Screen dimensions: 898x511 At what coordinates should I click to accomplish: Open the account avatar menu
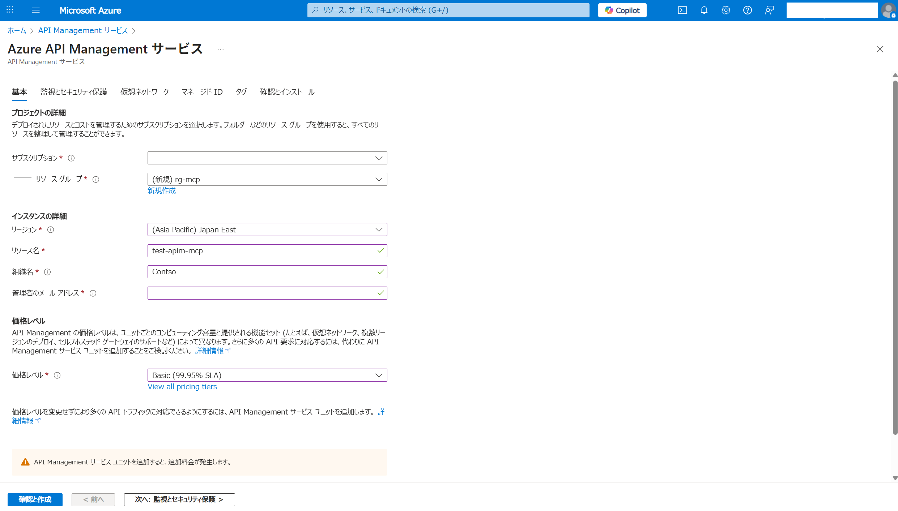pos(889,10)
